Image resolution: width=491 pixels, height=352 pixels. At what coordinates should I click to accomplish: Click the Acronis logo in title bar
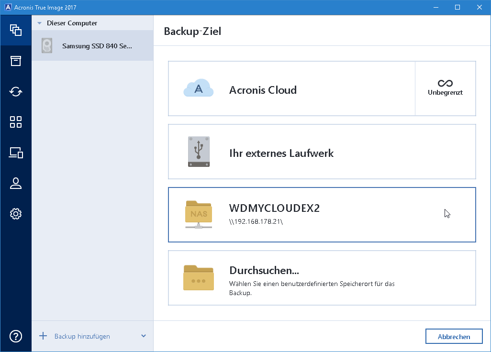[x=8, y=7]
